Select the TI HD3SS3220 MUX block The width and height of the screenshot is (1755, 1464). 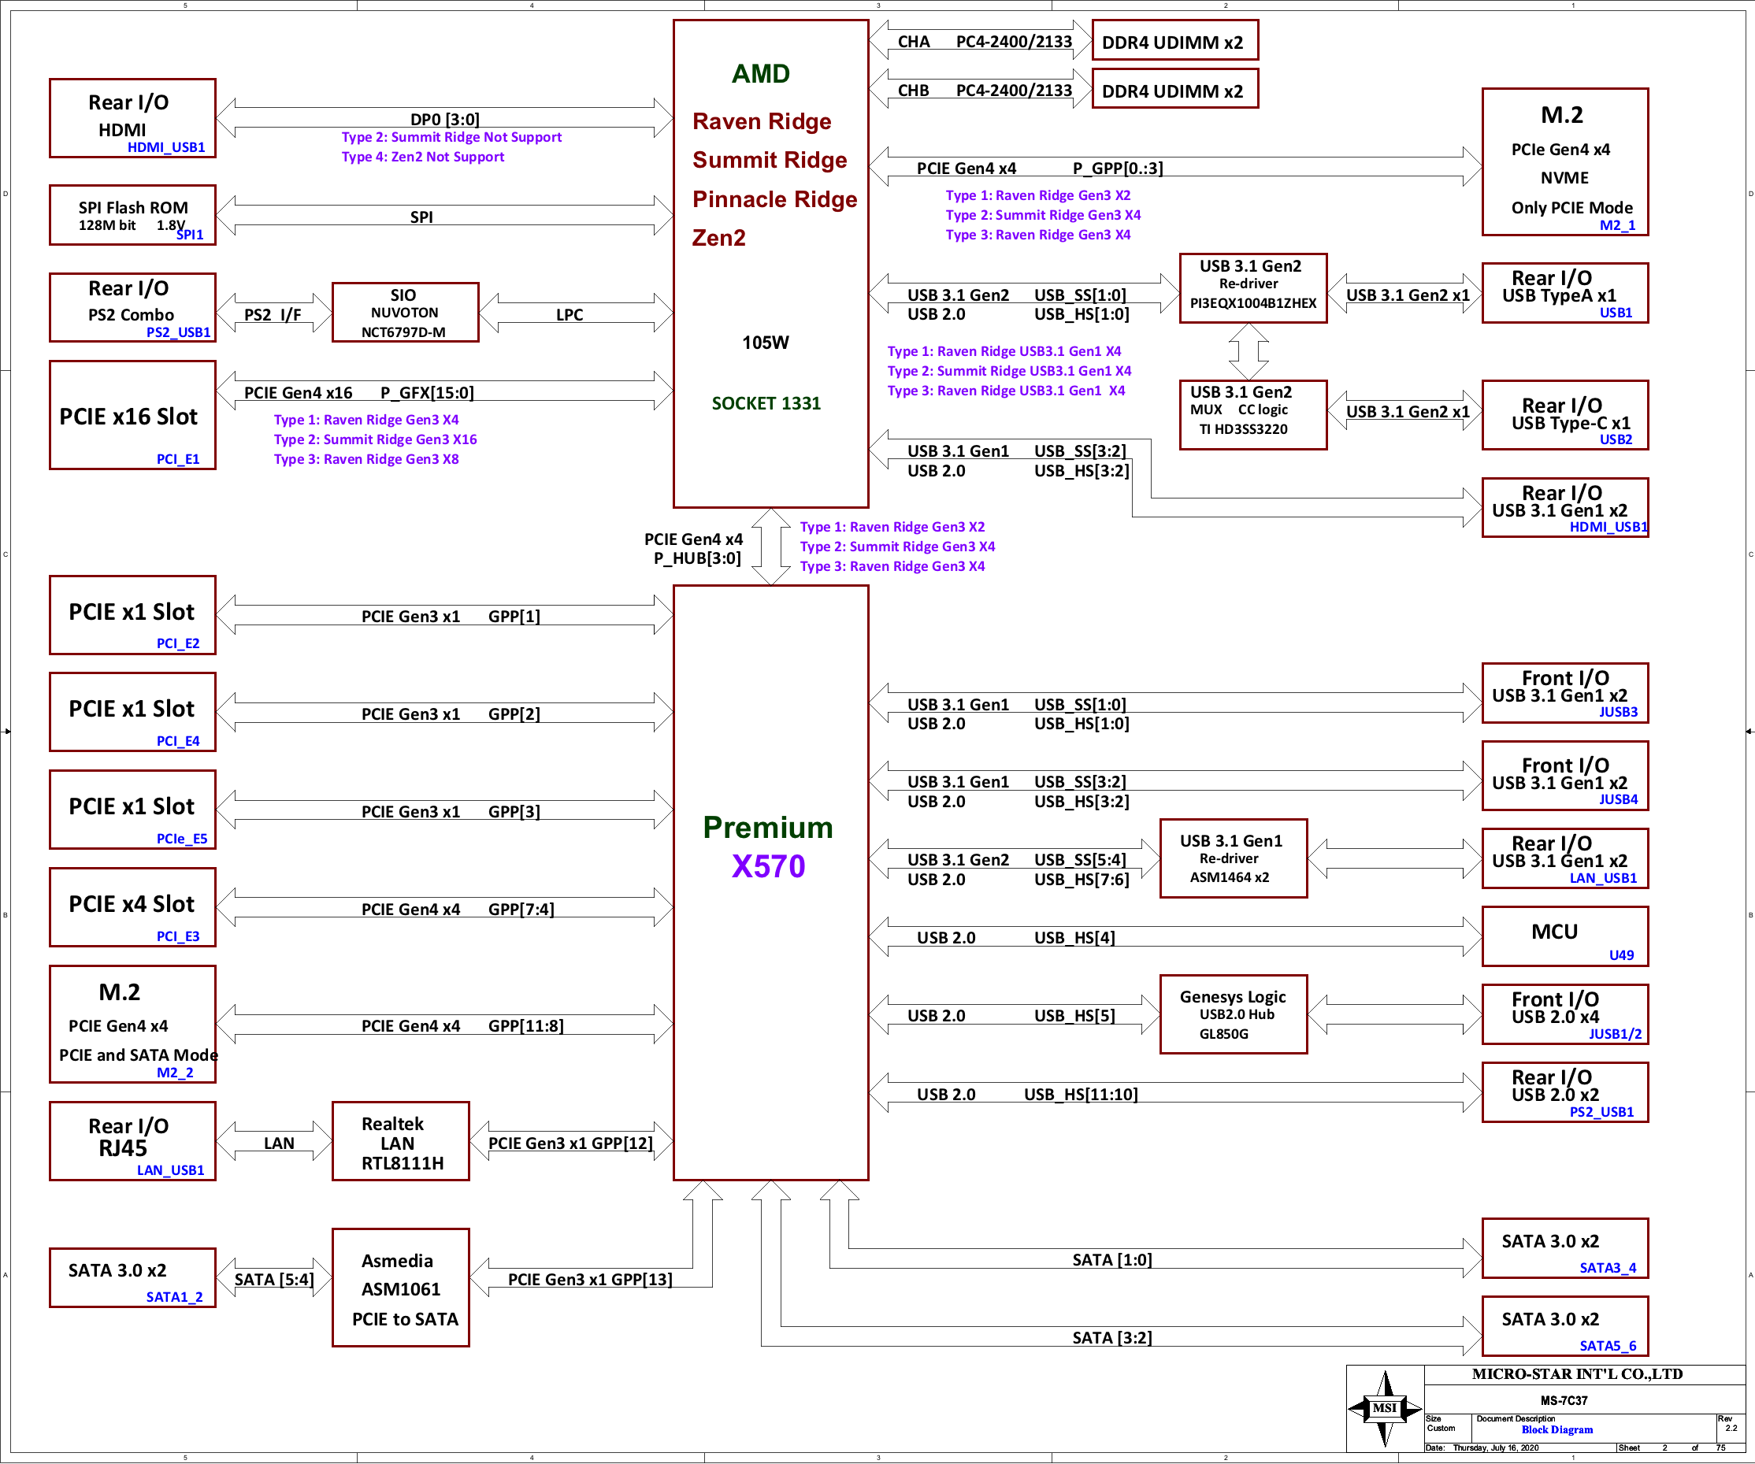point(1252,415)
